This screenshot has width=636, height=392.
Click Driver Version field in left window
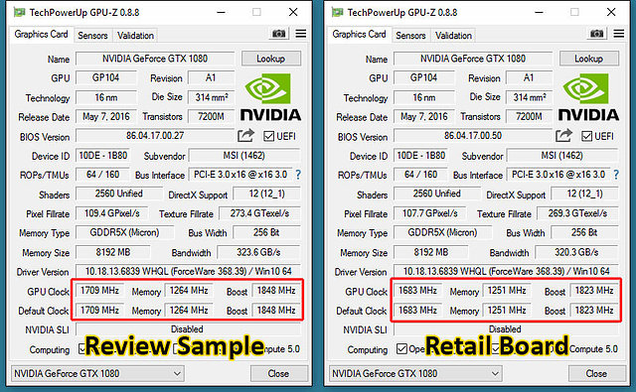click(x=188, y=271)
